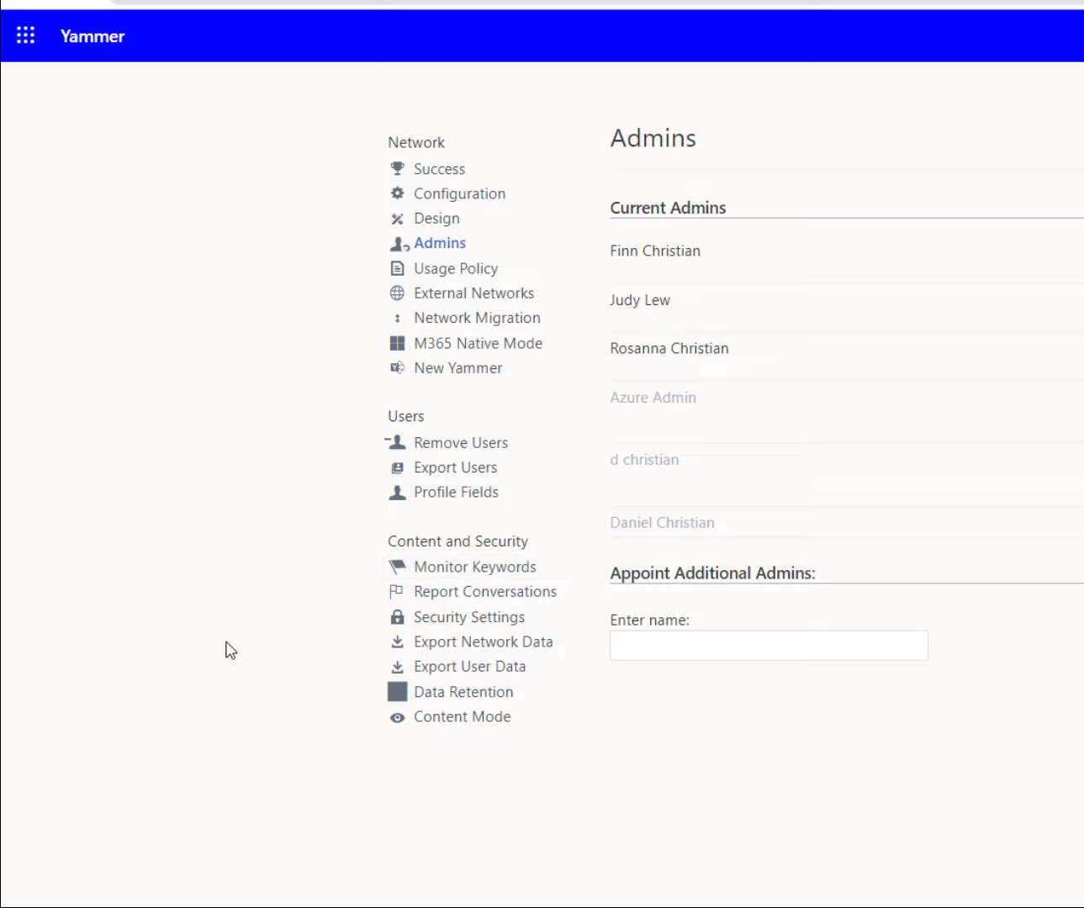
Task: Open the Export Users page
Action: (x=455, y=467)
